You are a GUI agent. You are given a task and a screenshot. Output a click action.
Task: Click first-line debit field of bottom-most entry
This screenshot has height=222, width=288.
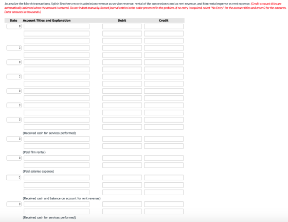(x=122, y=204)
